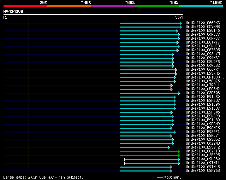Screen dimensions: 226x180
Task: Open the UniRef100_Q6ZB95 entry
Action: 203,50
